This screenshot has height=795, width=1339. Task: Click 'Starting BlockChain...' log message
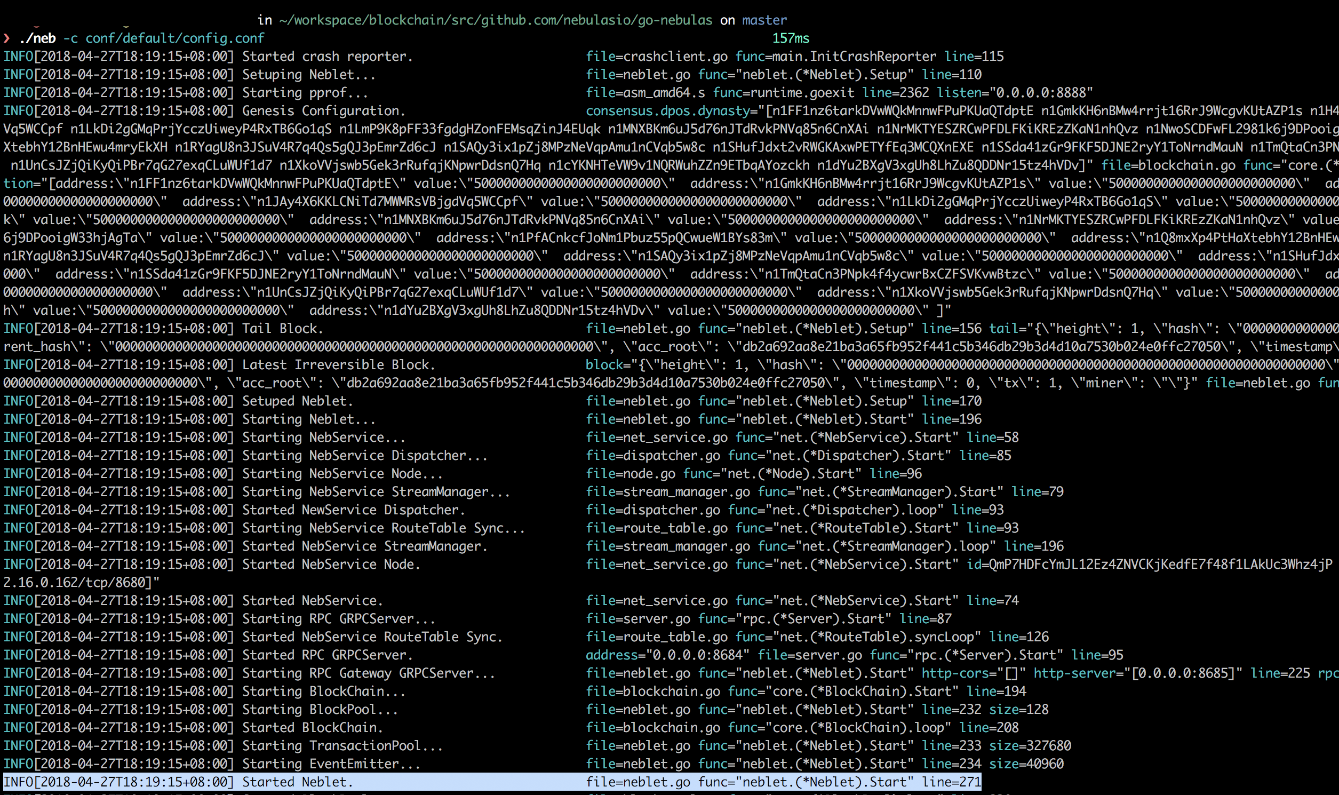(x=324, y=691)
